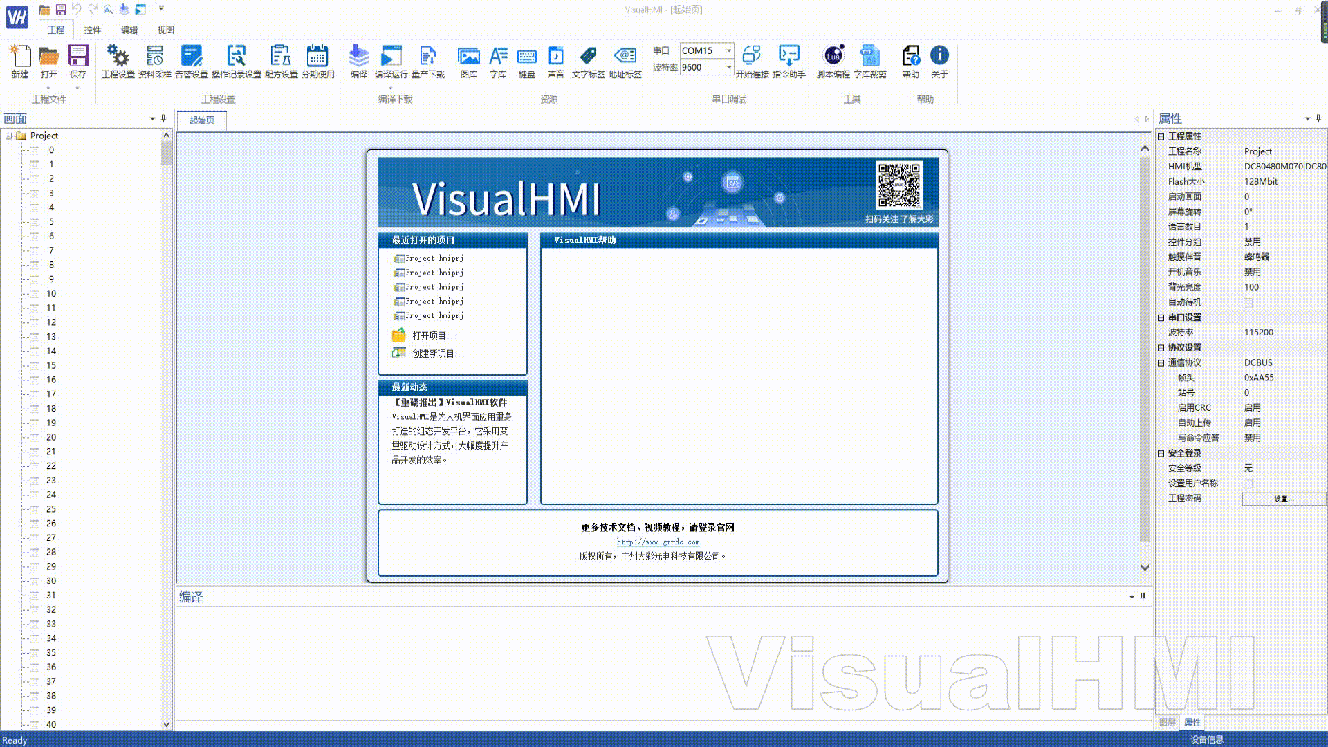Image resolution: width=1328 pixels, height=747 pixels.
Task: Click the 设置... password button
Action: tap(1284, 499)
